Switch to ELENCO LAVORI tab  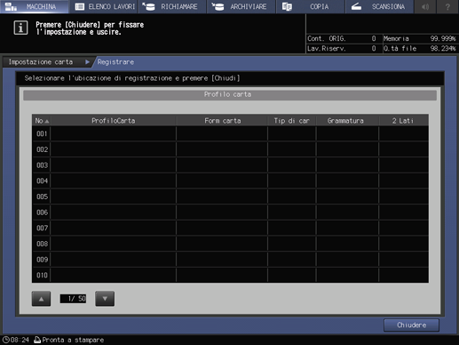point(104,6)
